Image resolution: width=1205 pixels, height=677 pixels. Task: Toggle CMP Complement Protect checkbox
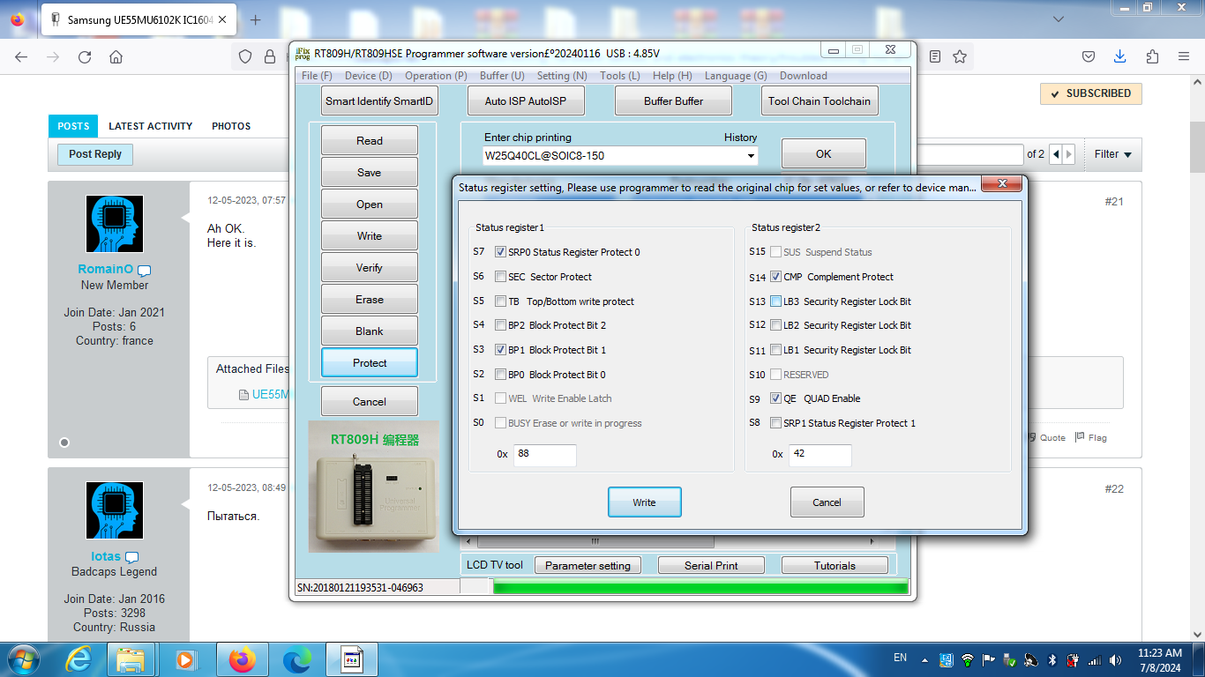[776, 277]
